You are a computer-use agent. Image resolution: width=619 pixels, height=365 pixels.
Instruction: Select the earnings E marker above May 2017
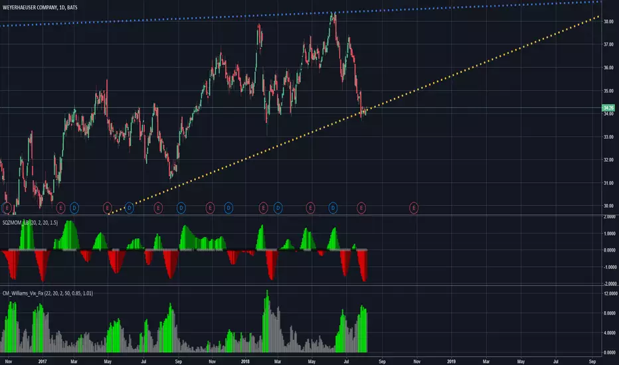click(108, 208)
